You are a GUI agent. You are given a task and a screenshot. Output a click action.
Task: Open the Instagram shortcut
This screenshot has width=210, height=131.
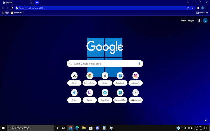[136, 79]
